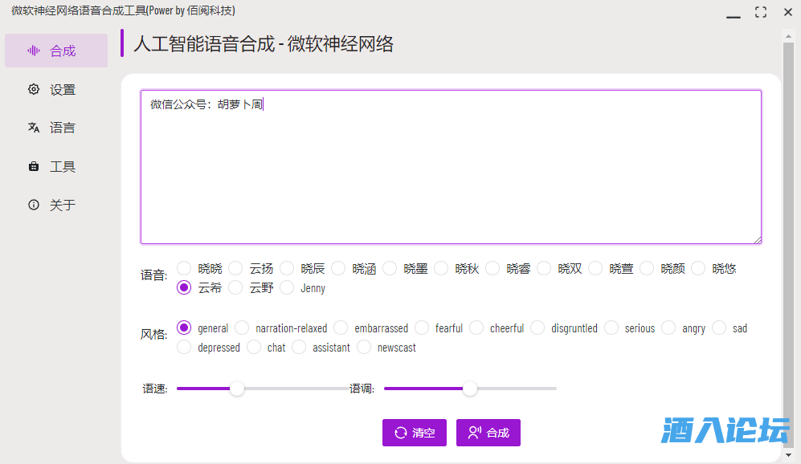The image size is (801, 464).
Task: Pick the newscast speaking style
Action: point(364,348)
